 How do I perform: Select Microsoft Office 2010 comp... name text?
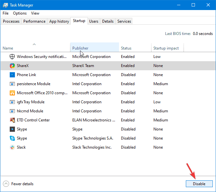pyautogui.click(x=42, y=93)
